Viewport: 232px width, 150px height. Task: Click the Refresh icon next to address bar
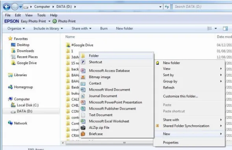tap(167, 7)
